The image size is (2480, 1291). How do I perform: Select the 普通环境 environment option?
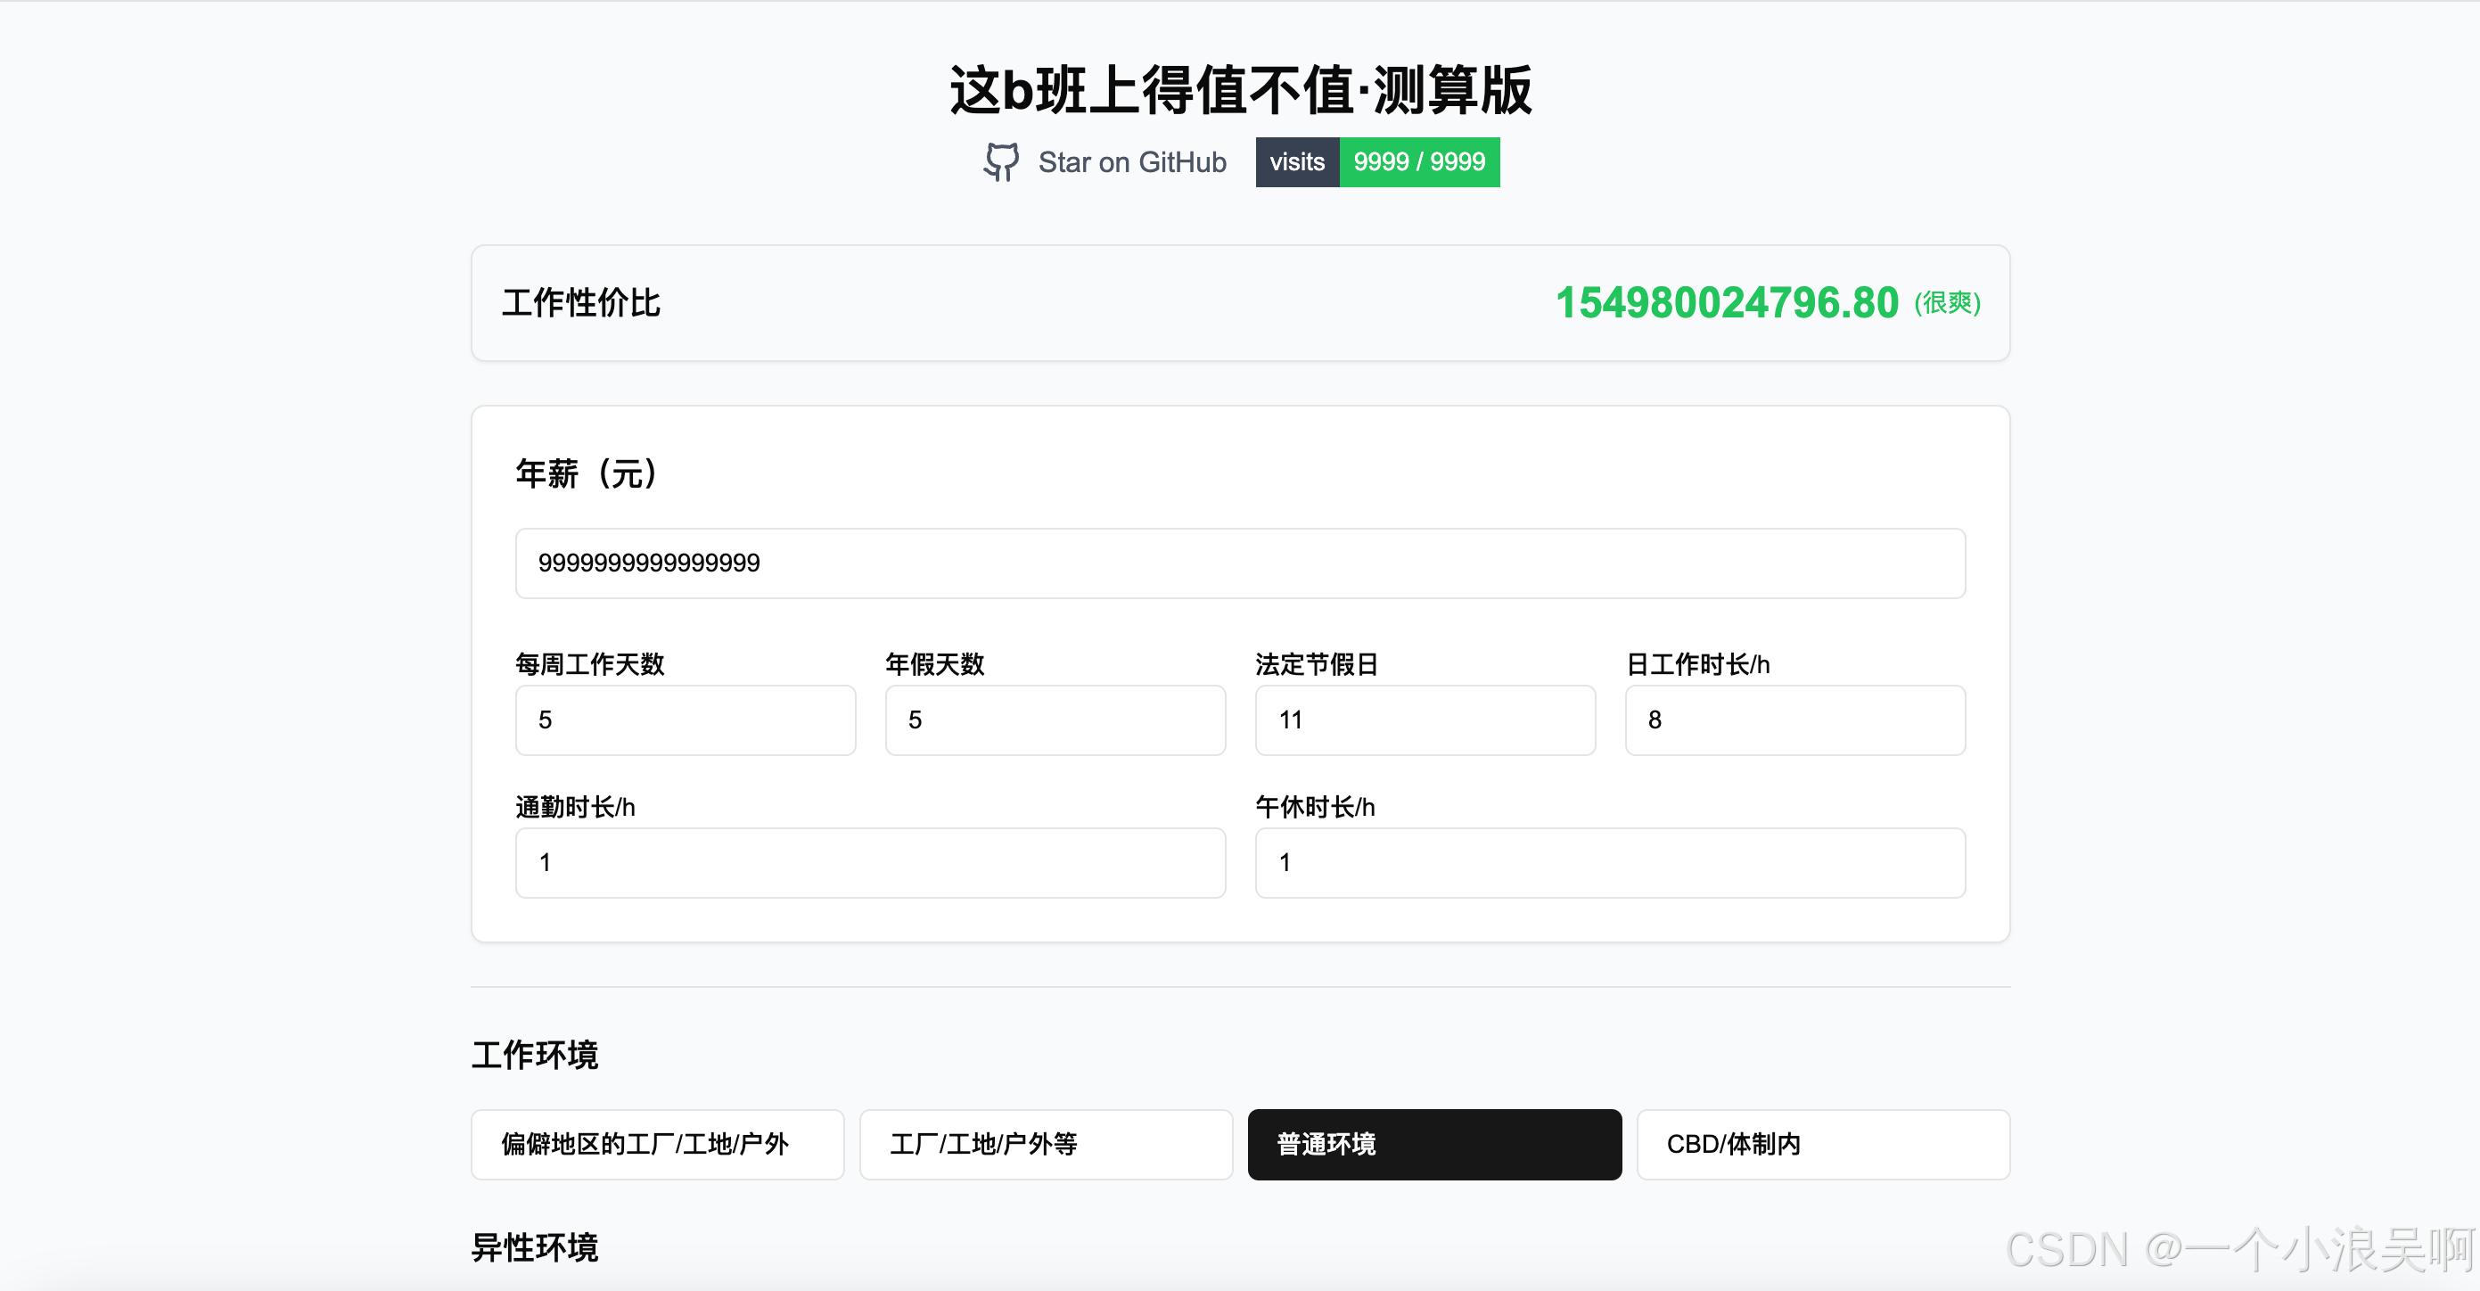pos(1433,1144)
